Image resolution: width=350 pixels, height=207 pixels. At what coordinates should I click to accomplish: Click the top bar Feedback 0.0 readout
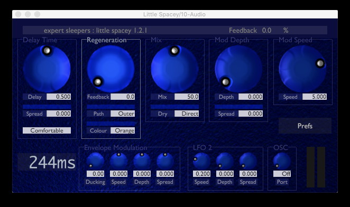click(x=259, y=30)
